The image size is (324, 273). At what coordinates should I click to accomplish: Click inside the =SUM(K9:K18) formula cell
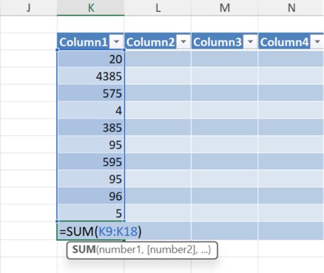coord(91,231)
